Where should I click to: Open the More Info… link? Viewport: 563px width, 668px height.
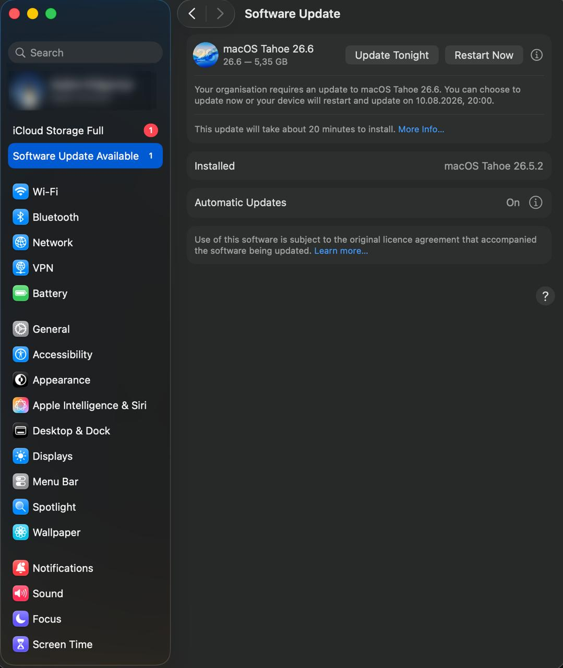[x=421, y=129]
